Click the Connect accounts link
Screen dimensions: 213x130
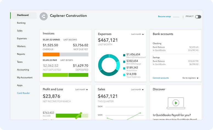point(161,78)
